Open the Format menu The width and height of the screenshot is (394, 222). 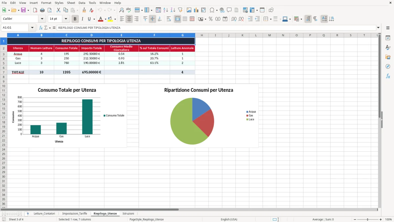pyautogui.click(x=46, y=3)
